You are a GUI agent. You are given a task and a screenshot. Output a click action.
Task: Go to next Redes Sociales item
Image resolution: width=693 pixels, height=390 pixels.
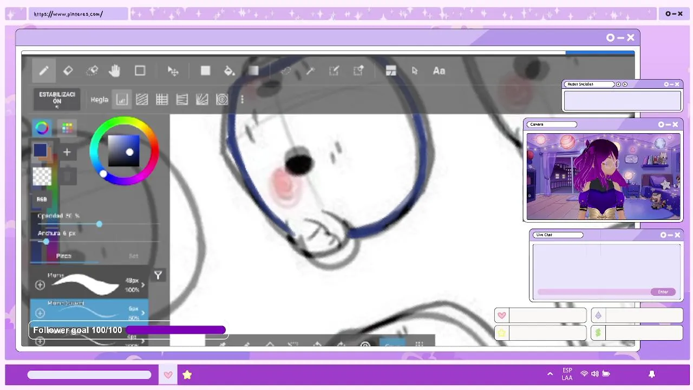point(625,84)
